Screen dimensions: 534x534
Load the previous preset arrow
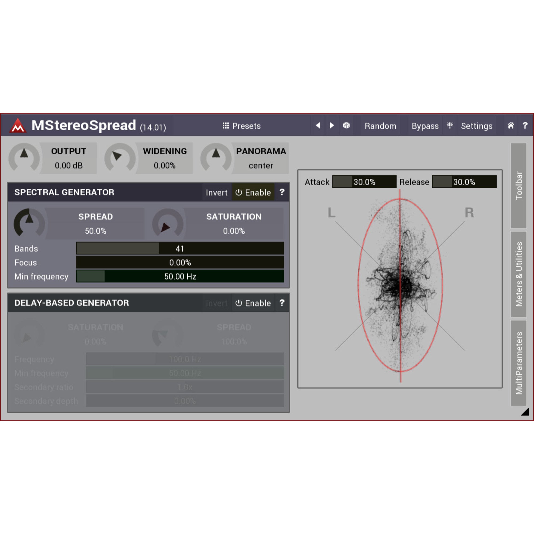318,126
